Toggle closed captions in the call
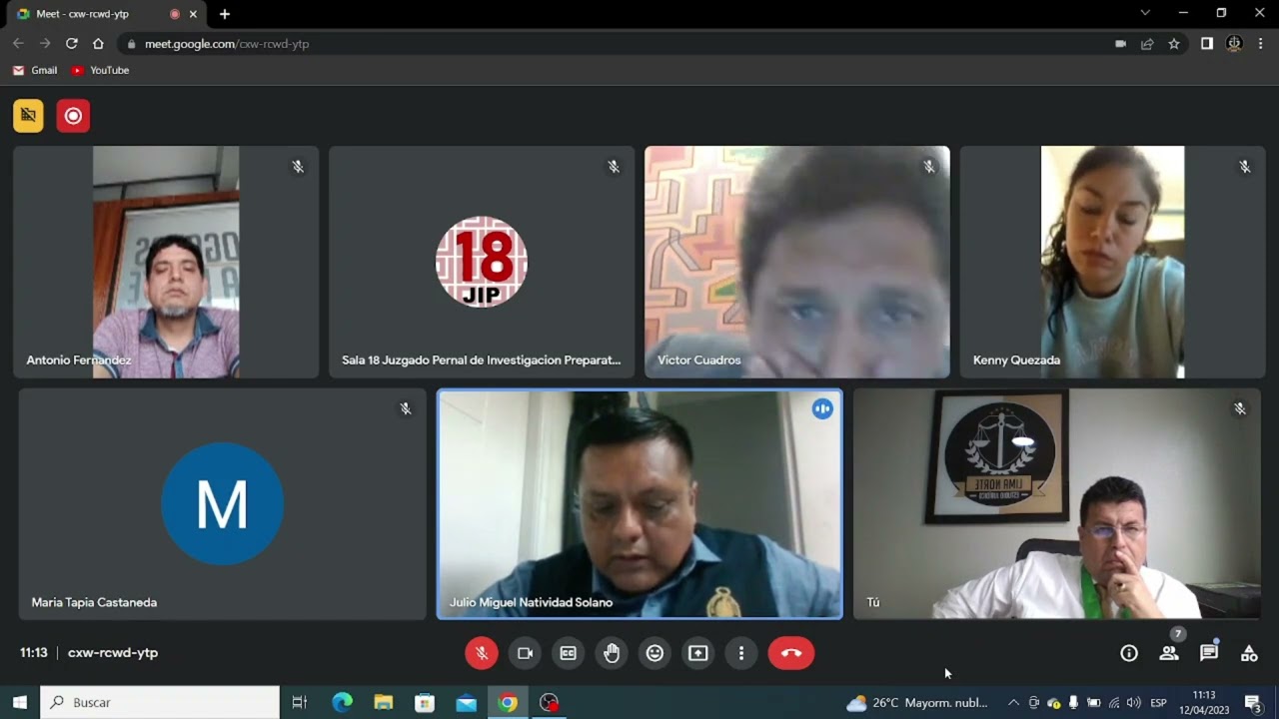 [568, 653]
